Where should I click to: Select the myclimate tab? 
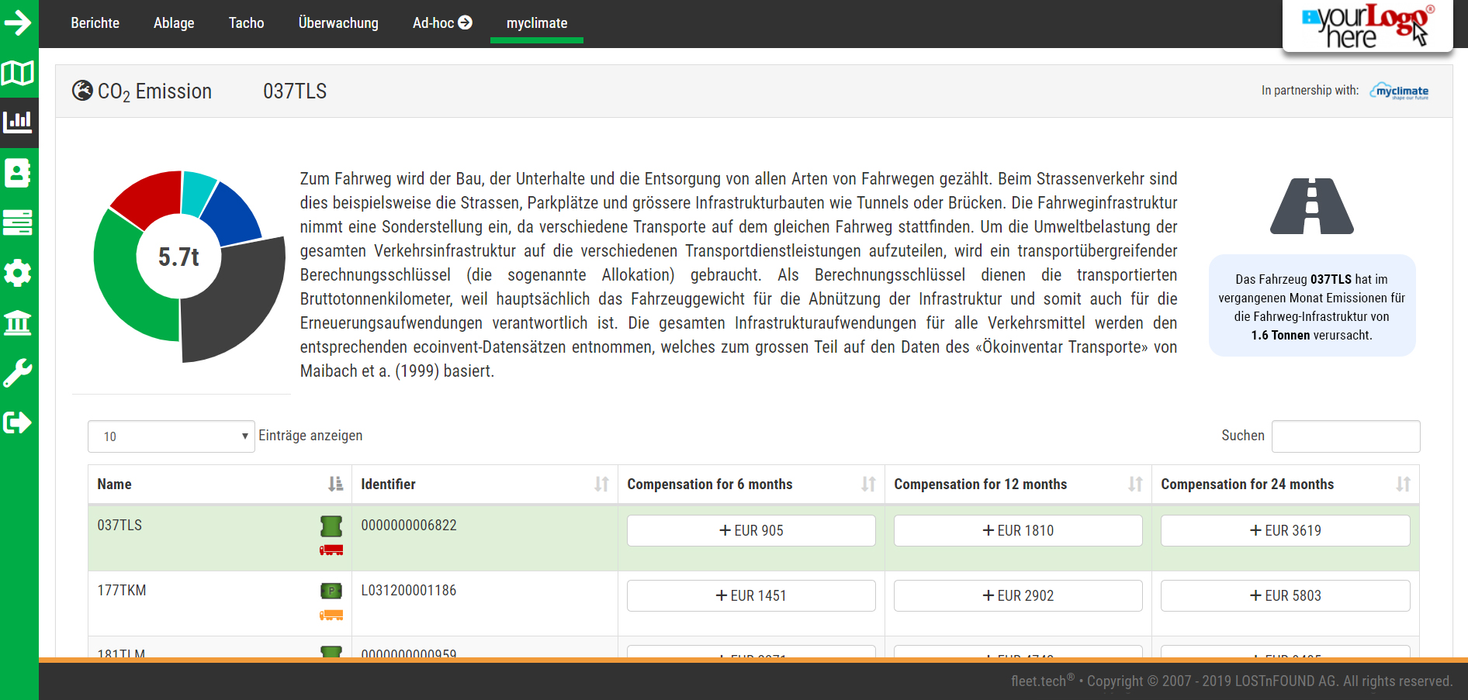(x=537, y=23)
